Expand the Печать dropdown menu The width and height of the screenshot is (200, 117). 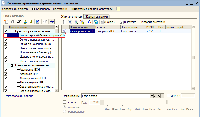click(x=116, y=22)
